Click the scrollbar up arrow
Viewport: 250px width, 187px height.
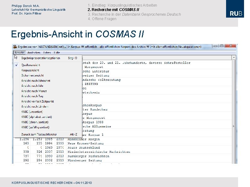[234, 58]
